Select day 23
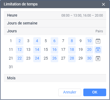Screen dimensions: 110x100 click(28, 58)
